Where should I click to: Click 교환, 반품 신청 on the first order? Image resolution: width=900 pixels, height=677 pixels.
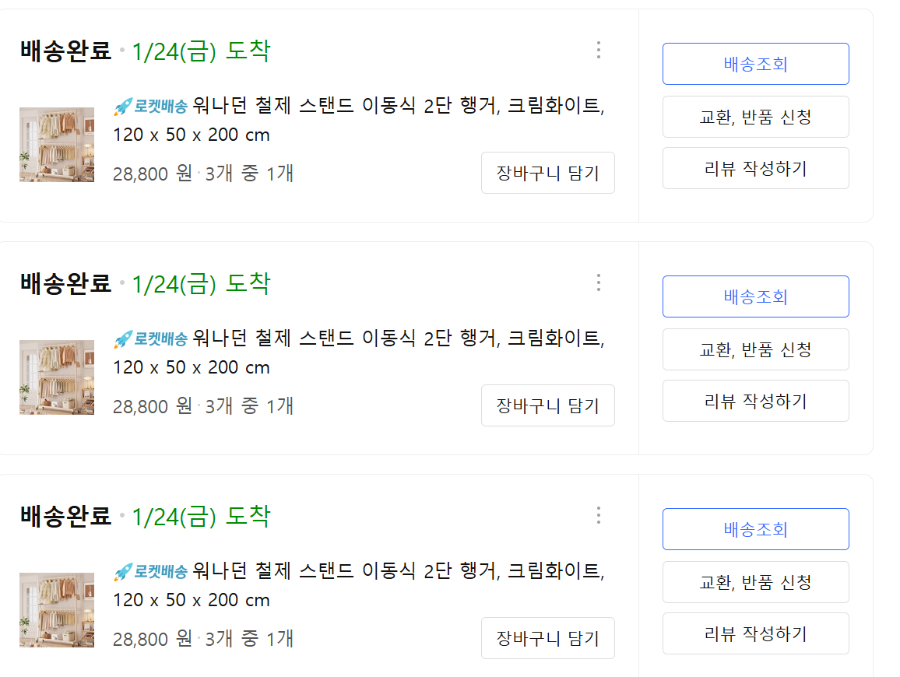754,116
